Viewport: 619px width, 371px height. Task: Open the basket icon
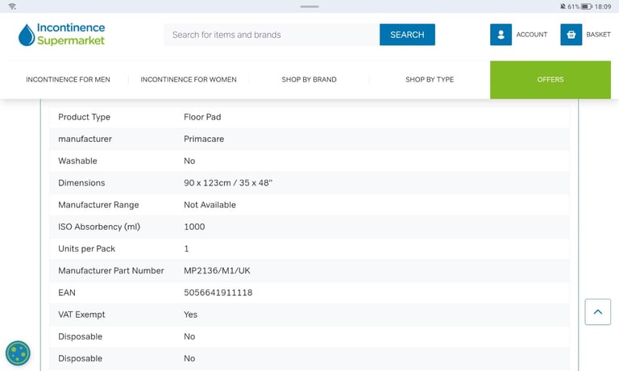571,35
